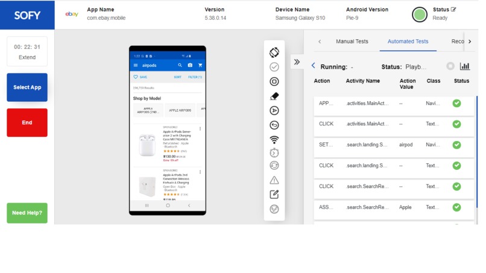Click the SOFY logo

(x=27, y=15)
